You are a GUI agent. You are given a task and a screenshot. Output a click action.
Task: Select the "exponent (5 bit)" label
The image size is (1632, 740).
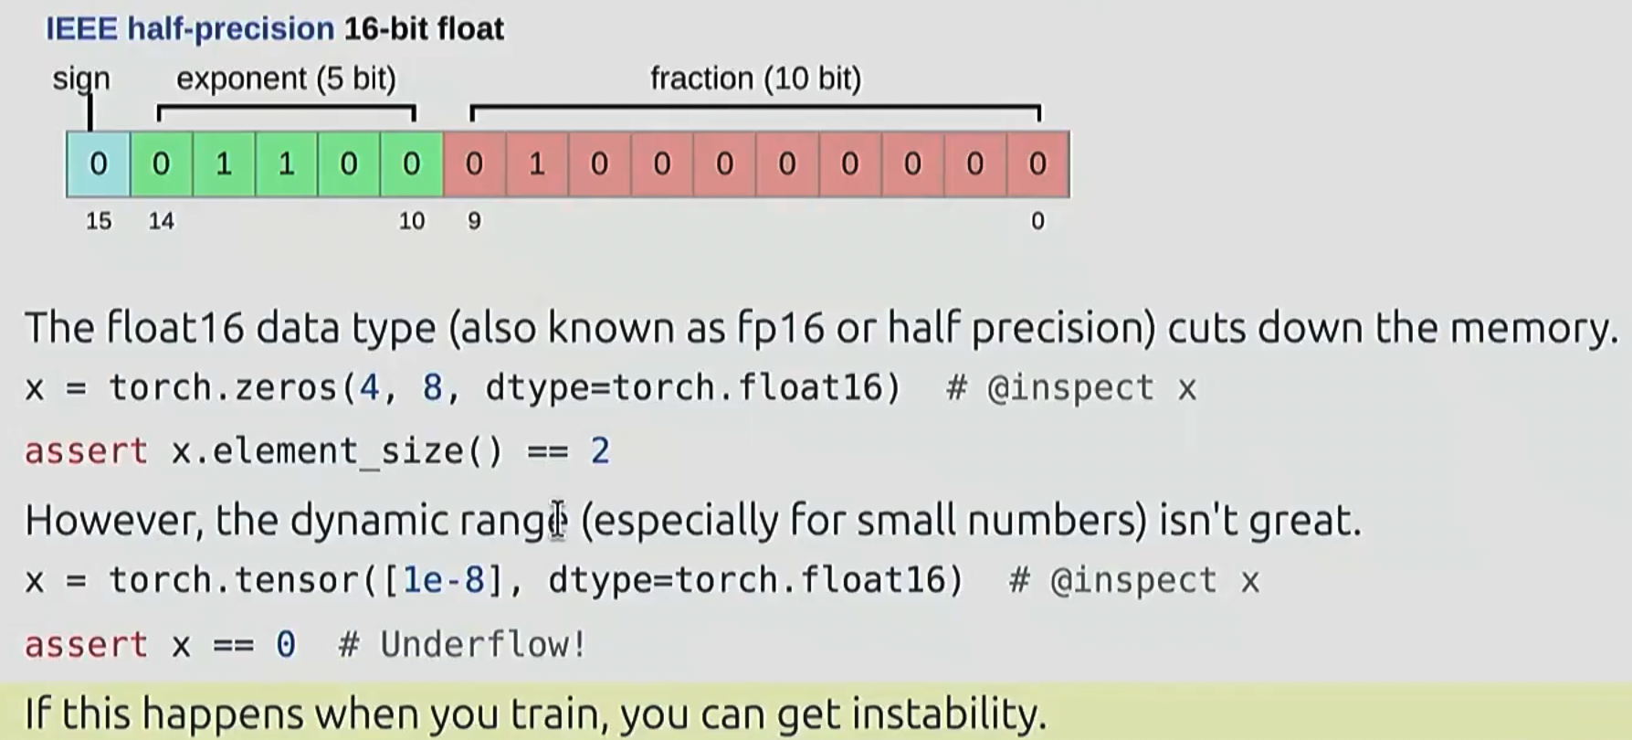pos(286,79)
